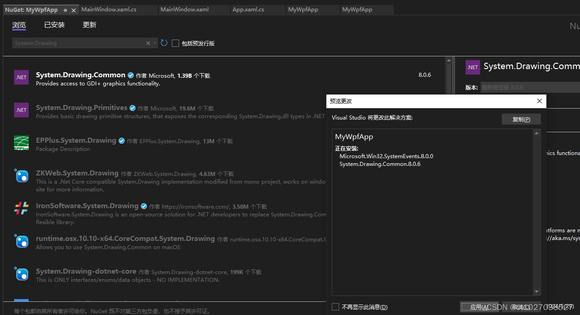The height and width of the screenshot is (315, 580).
Task: Click 复制(P) to copy the changes
Action: [521, 119]
